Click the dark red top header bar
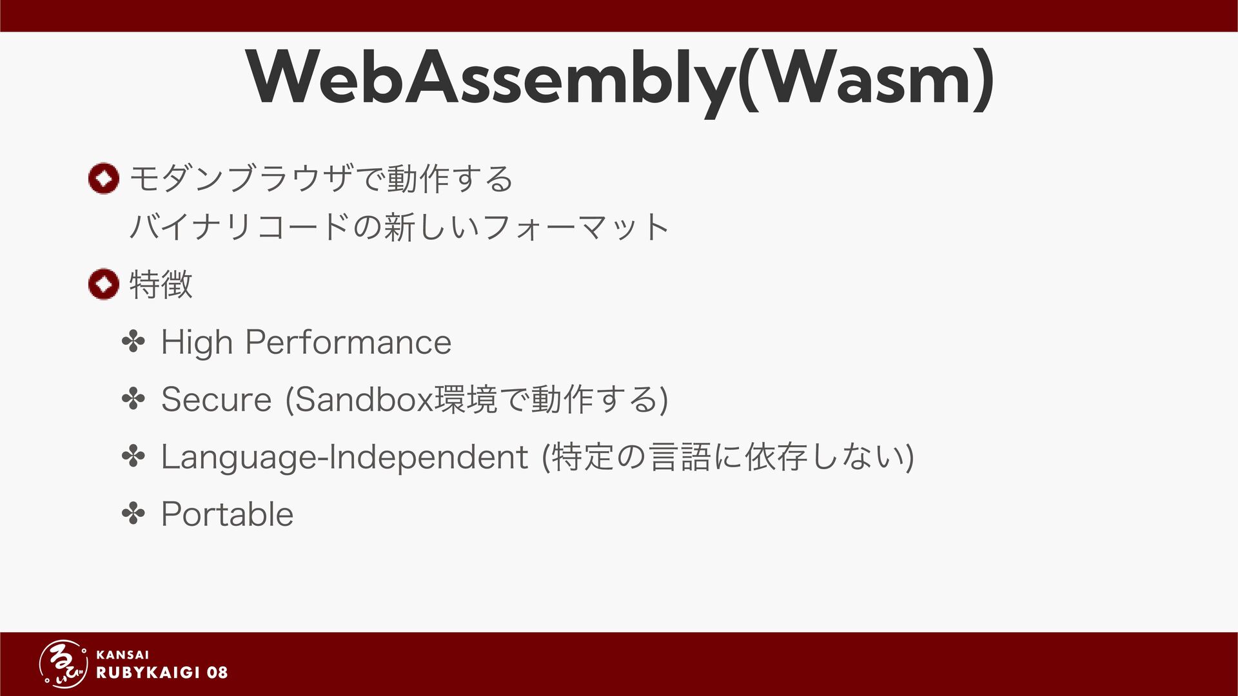1238x696 pixels. click(x=619, y=15)
